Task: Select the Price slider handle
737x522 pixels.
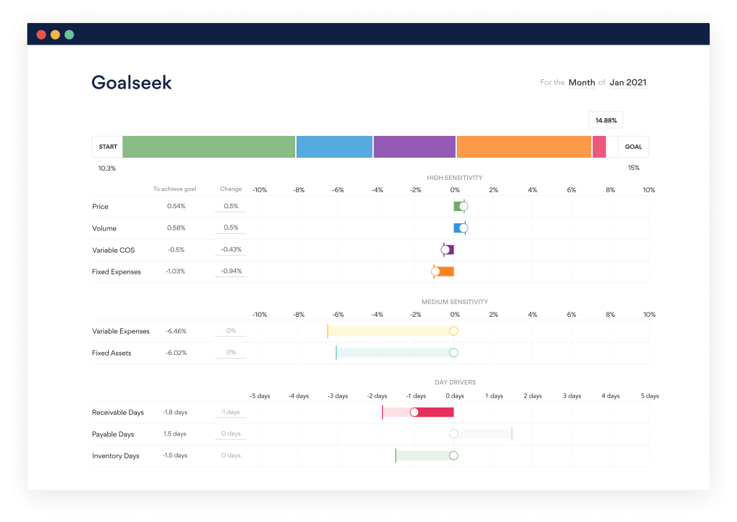Action: tap(464, 206)
